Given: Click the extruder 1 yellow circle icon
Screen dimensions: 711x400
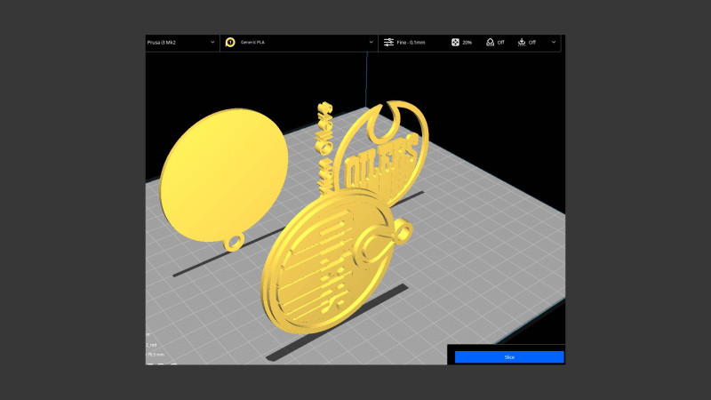Looking at the screenshot, I should (229, 42).
